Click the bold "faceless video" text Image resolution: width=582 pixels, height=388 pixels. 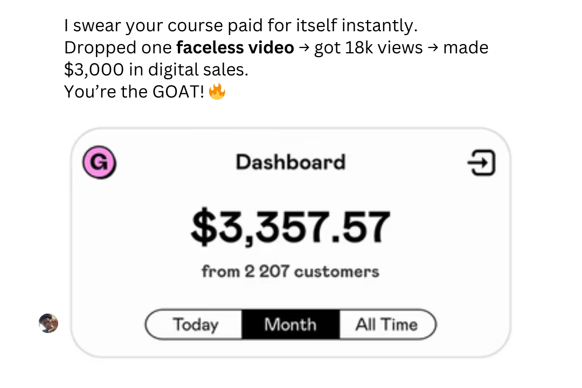pos(235,48)
